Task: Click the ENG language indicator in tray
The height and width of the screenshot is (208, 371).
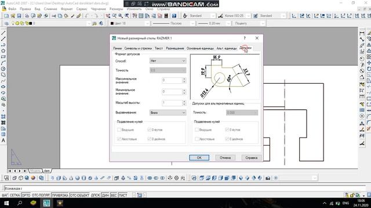Action: click(x=345, y=203)
